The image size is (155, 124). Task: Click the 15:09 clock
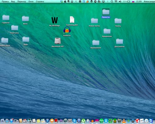[139, 2]
